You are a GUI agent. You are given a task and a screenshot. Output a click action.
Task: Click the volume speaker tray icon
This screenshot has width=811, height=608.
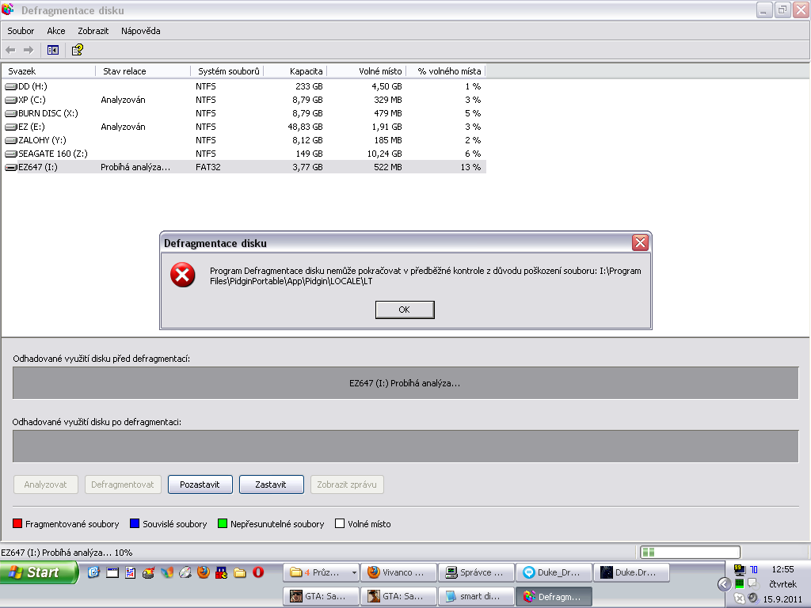coord(752,598)
